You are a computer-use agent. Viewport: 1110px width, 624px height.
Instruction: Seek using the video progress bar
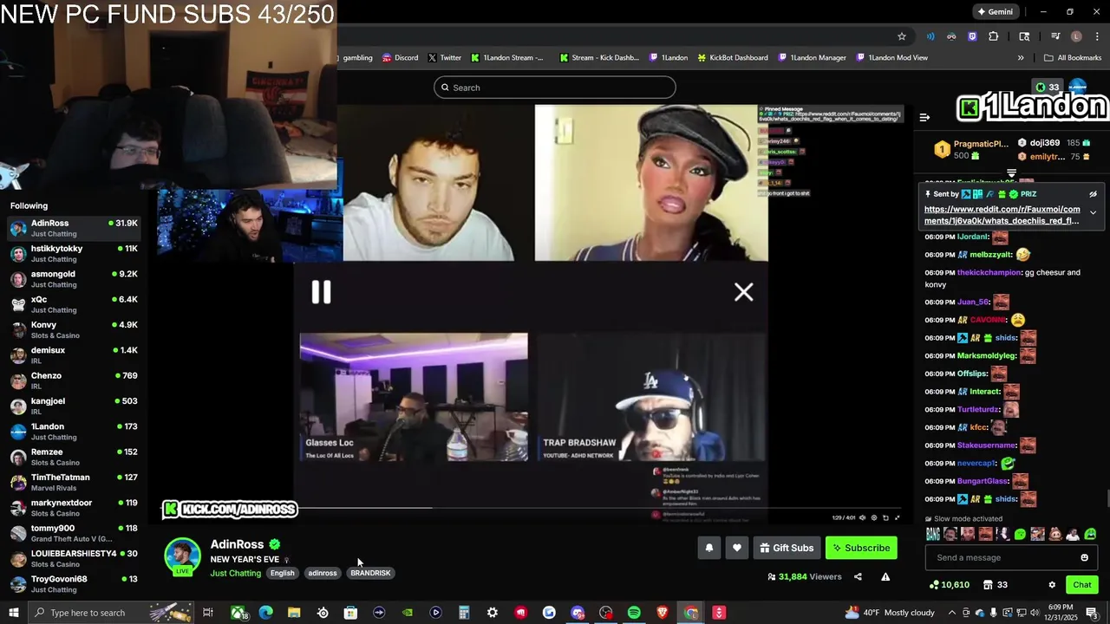click(x=531, y=508)
